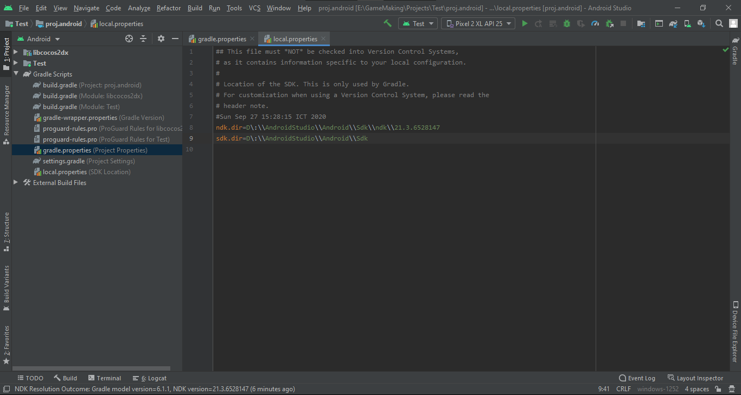Open the AVD Manager icon
The height and width of the screenshot is (395, 741).
point(687,23)
